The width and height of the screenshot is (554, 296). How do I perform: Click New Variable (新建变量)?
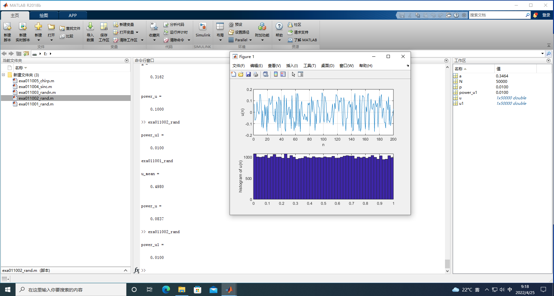tap(124, 25)
